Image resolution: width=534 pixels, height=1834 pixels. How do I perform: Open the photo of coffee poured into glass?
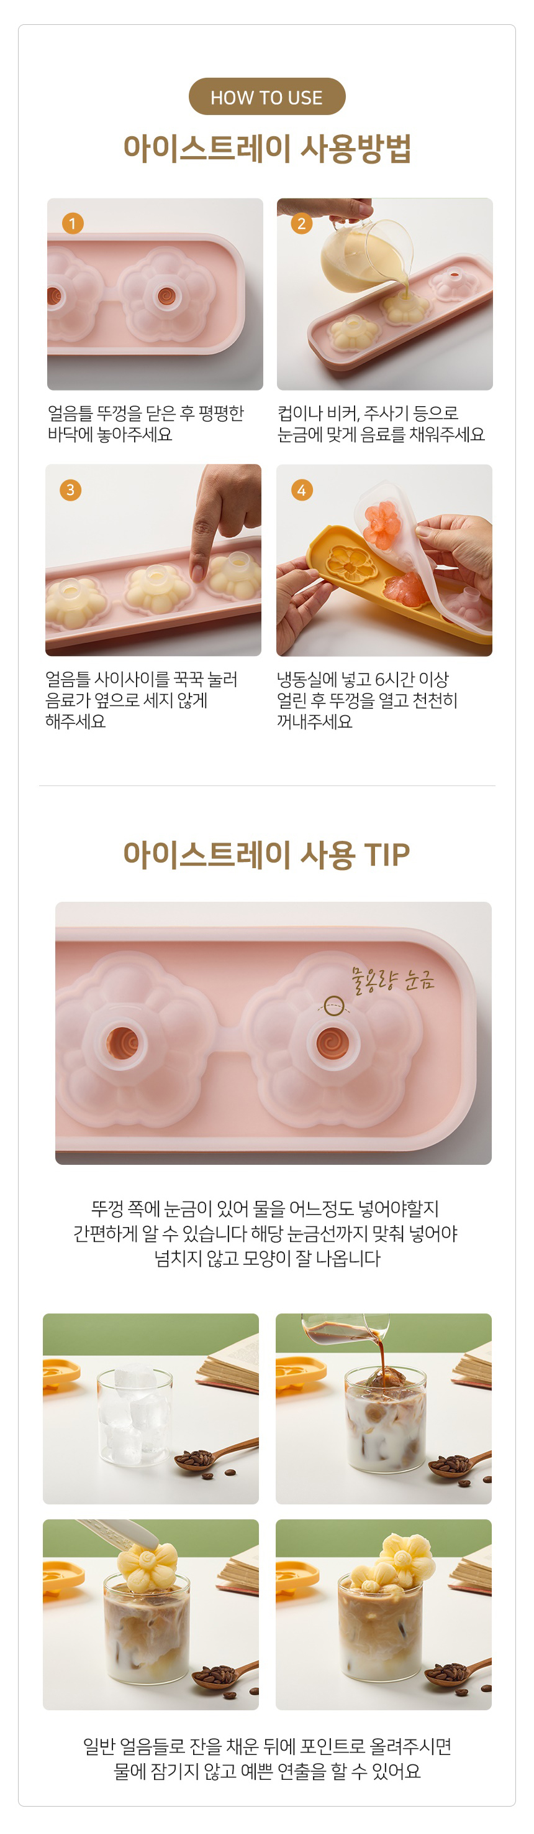pos(384,1408)
